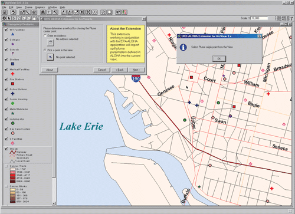Click the Scale input field
The image size is (295, 214).
coord(259,18)
